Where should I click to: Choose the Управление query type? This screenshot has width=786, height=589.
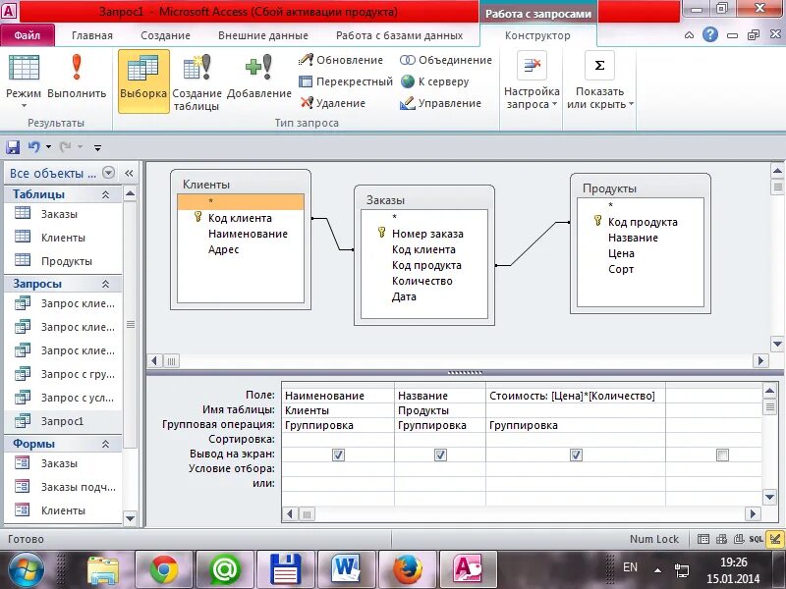(x=440, y=103)
